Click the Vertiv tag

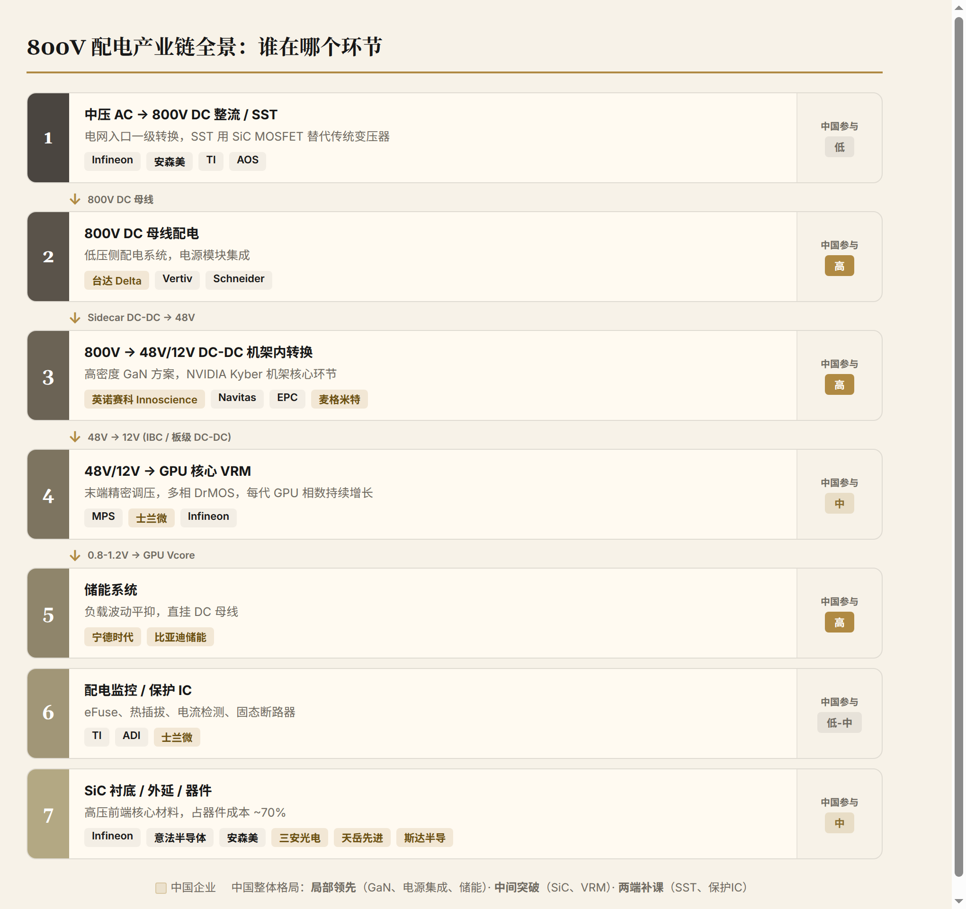click(178, 280)
